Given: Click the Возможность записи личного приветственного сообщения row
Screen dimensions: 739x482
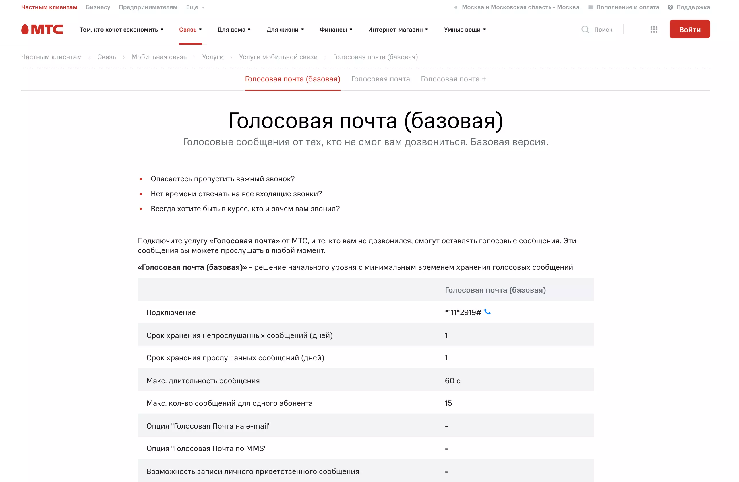Looking at the screenshot, I should click(365, 471).
